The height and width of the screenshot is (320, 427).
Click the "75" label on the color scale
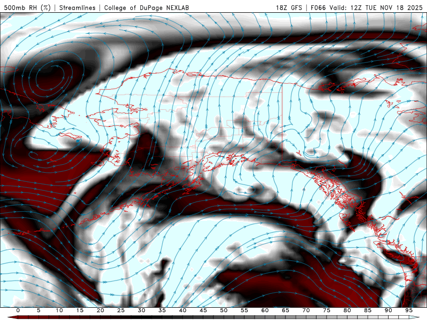tap(327, 310)
